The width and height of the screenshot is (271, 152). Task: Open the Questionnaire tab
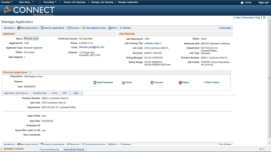pyautogui.click(x=40, y=93)
